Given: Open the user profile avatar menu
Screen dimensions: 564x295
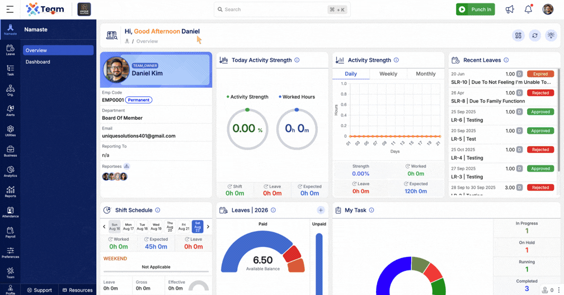Looking at the screenshot, I should coord(548,10).
